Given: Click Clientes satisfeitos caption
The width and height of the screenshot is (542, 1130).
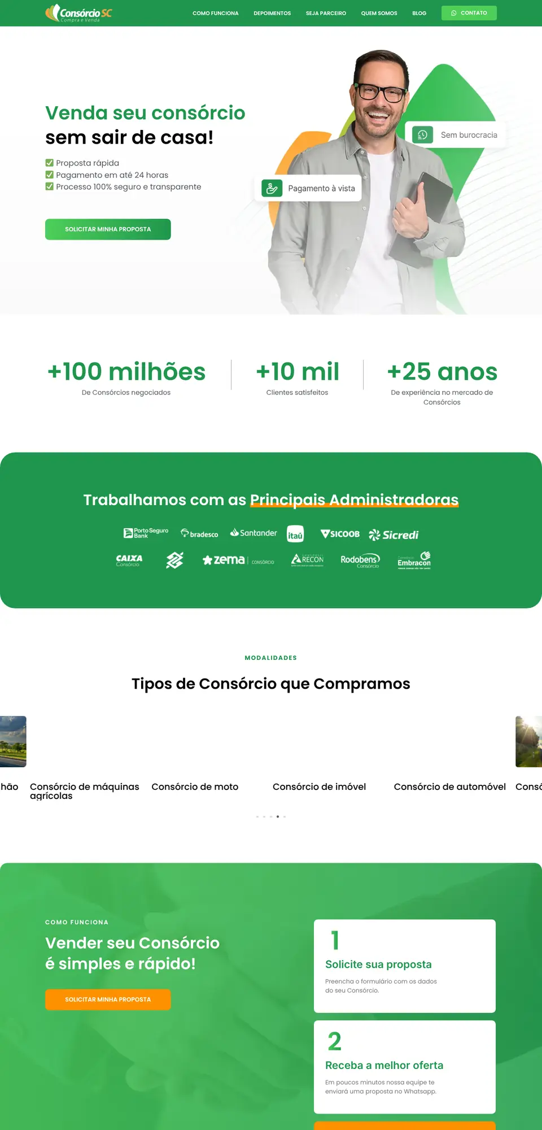Looking at the screenshot, I should [x=297, y=393].
